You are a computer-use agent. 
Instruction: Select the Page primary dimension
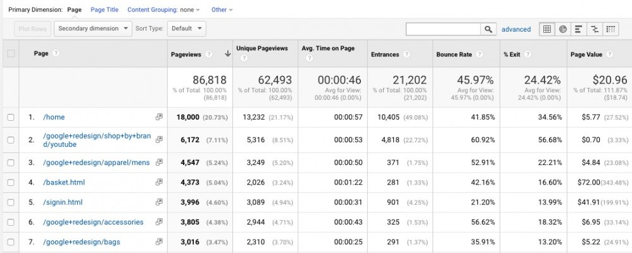coord(75,9)
